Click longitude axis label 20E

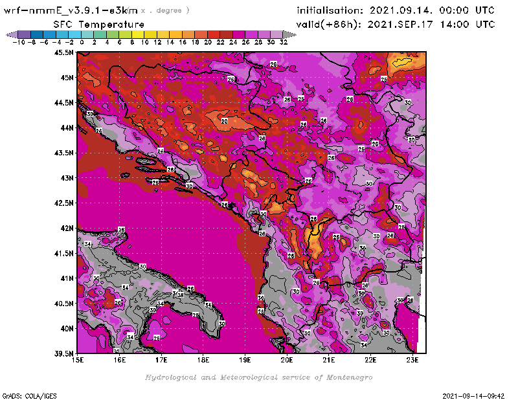tap(287, 360)
